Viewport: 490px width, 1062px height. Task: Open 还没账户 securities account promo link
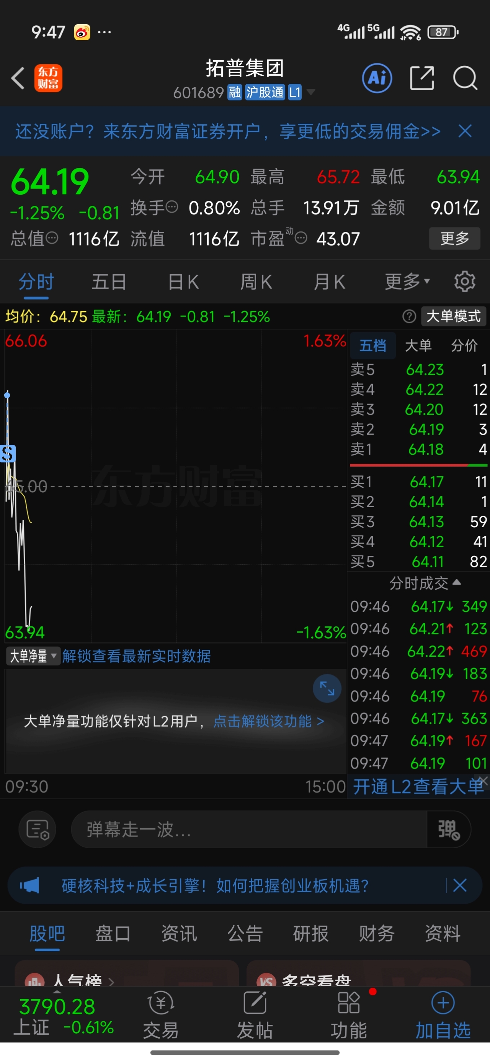point(228,131)
